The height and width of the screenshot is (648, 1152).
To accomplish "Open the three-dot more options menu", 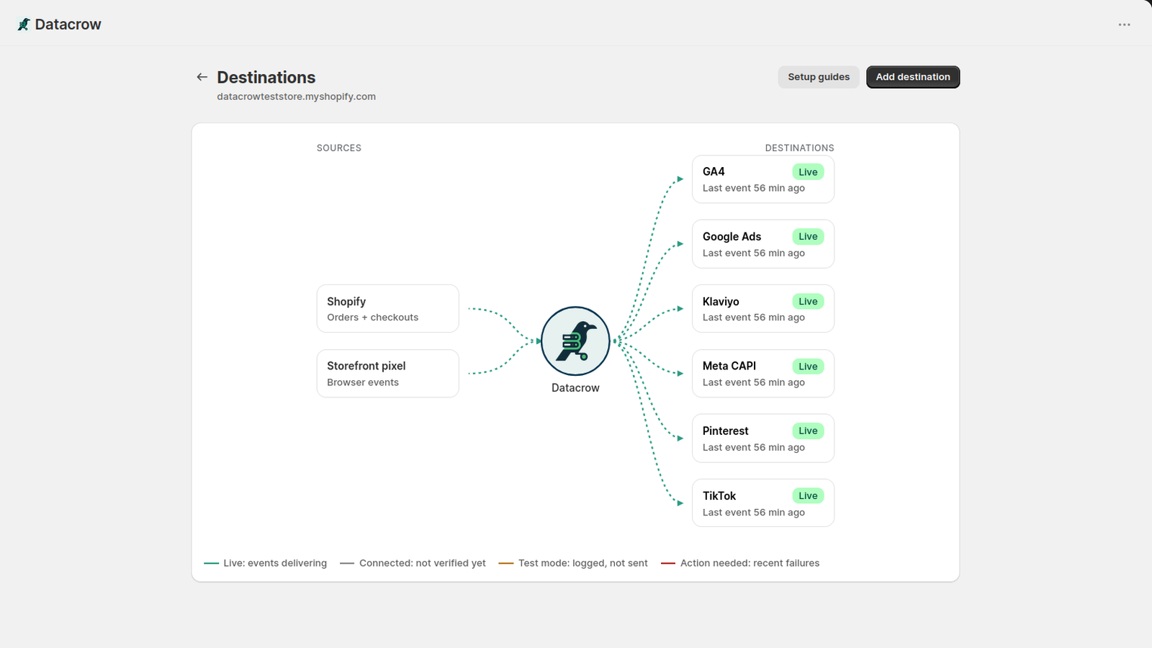I will pyautogui.click(x=1124, y=24).
